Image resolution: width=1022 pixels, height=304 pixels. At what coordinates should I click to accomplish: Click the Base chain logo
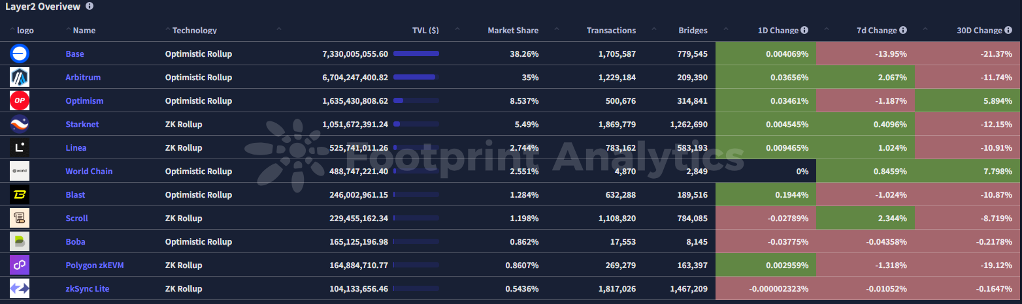[20, 53]
